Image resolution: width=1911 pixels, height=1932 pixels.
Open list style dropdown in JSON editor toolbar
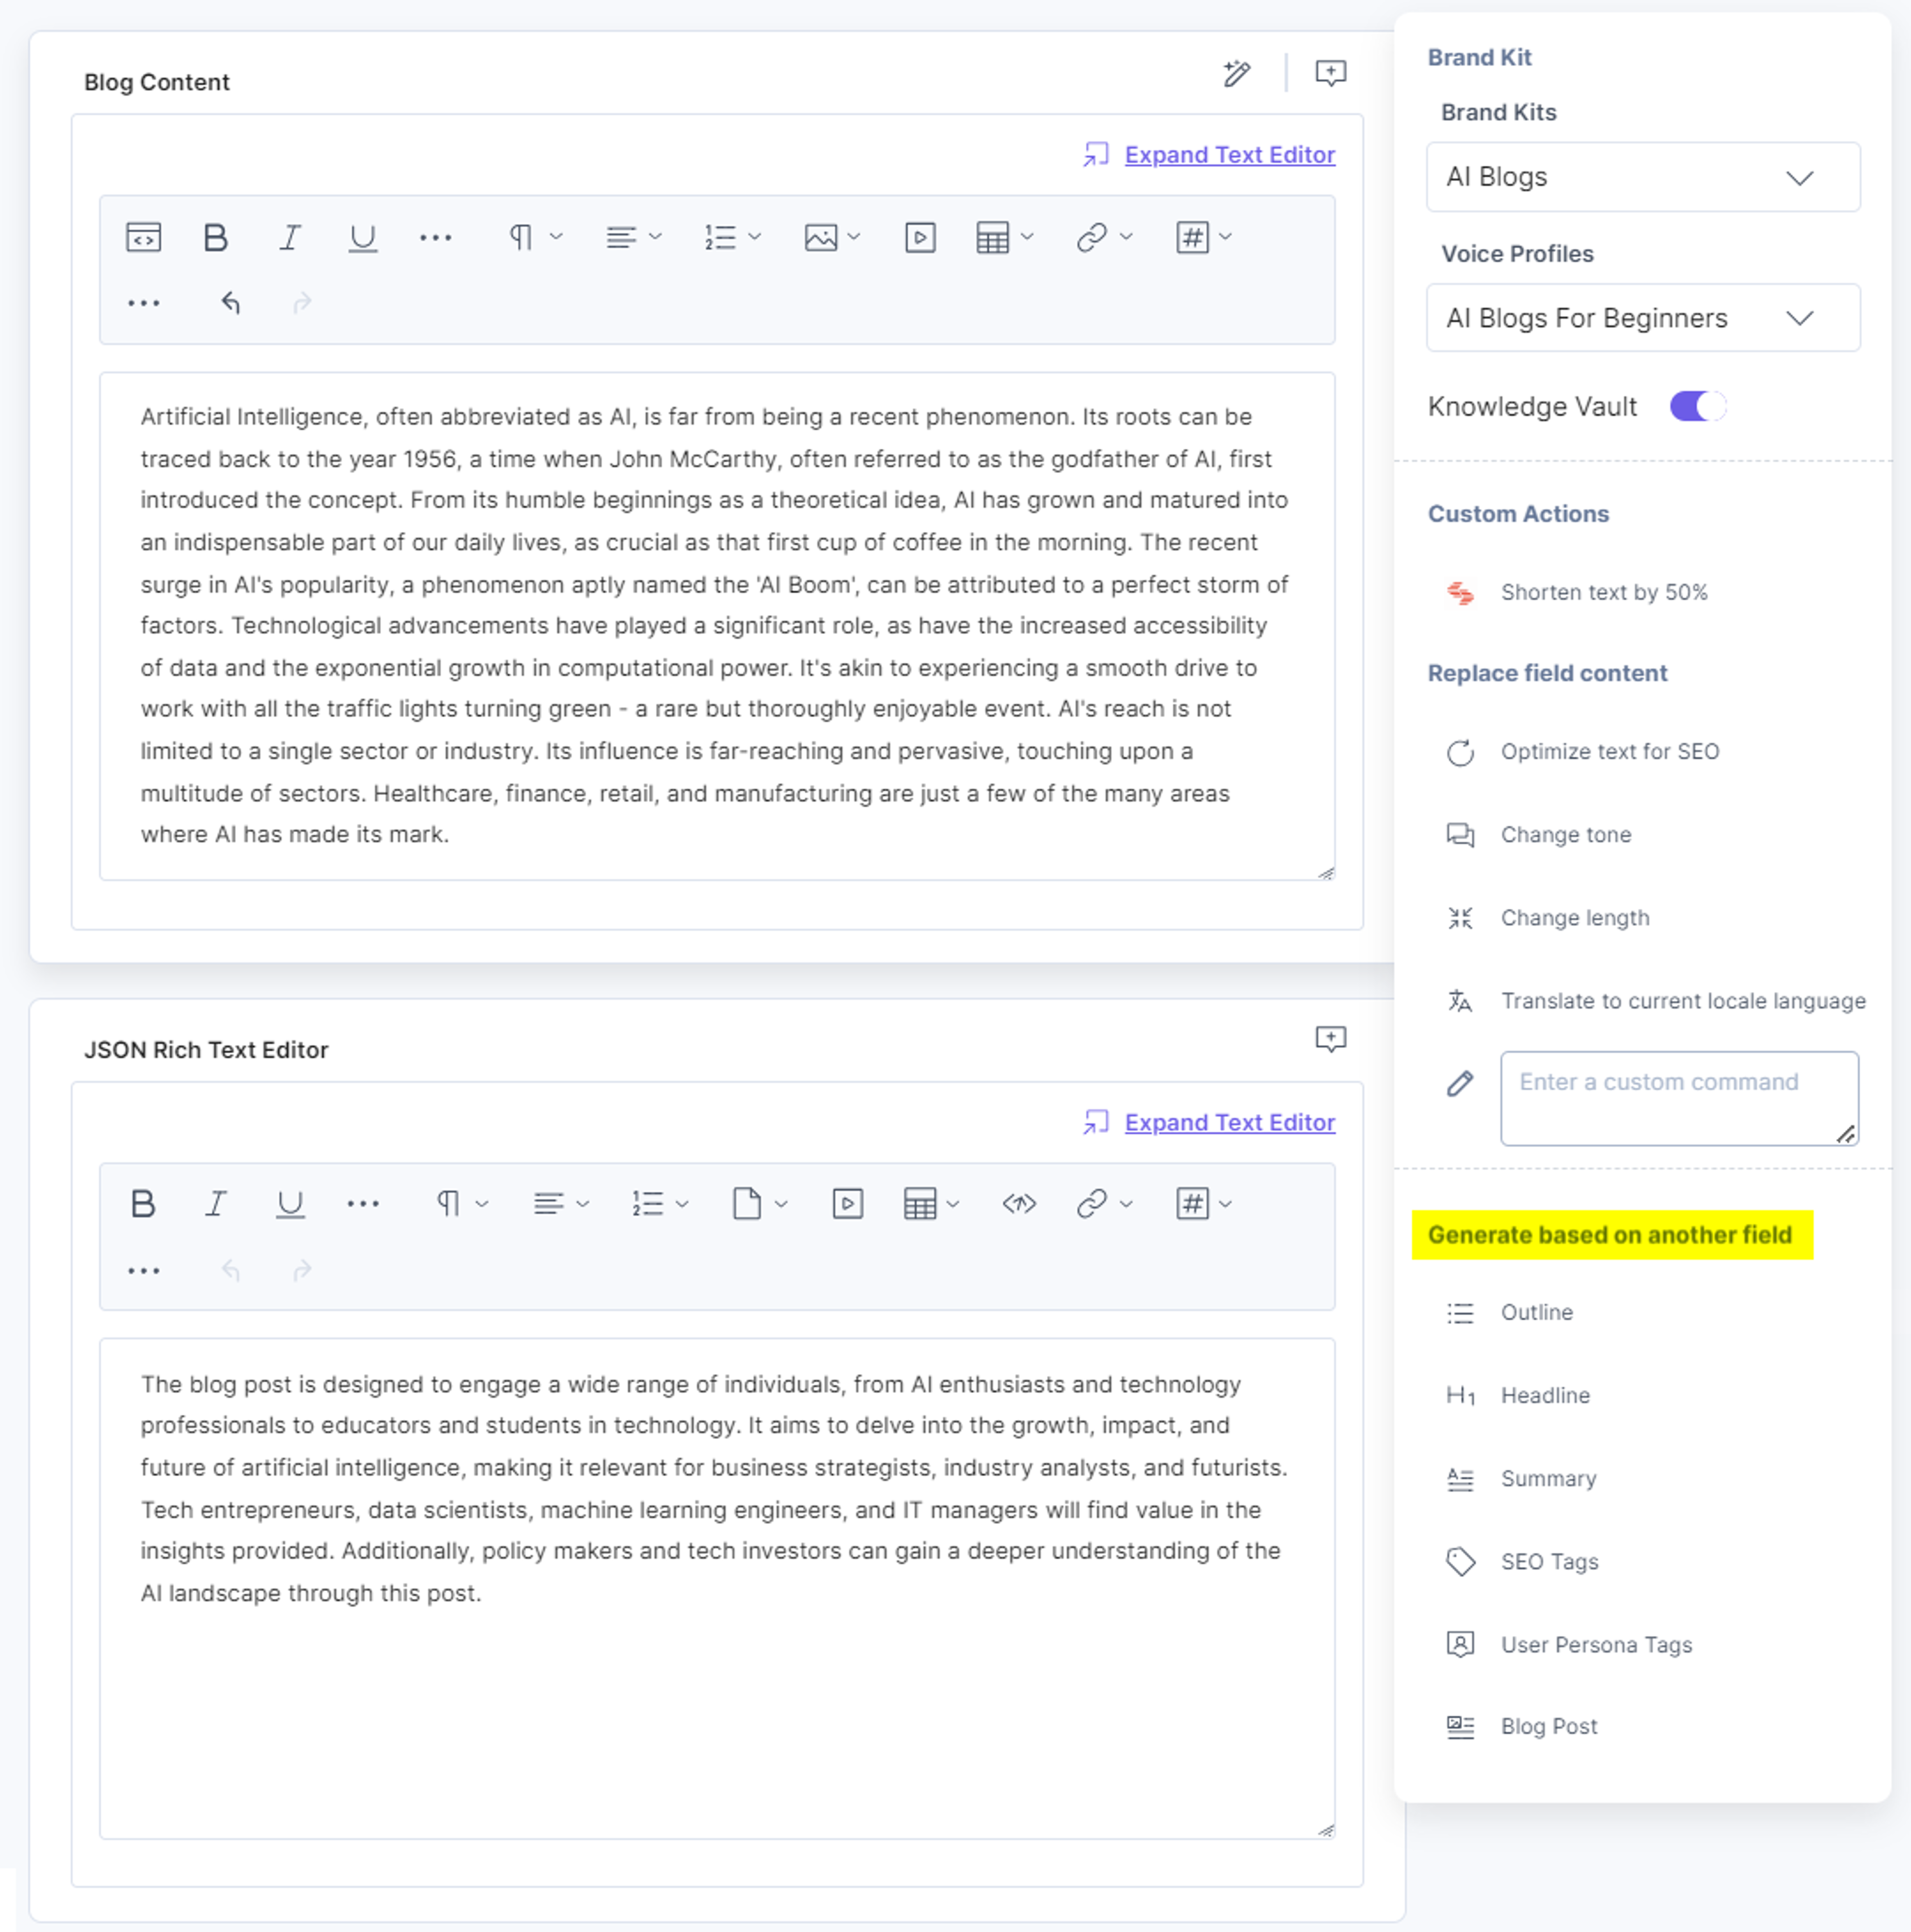pyautogui.click(x=660, y=1203)
